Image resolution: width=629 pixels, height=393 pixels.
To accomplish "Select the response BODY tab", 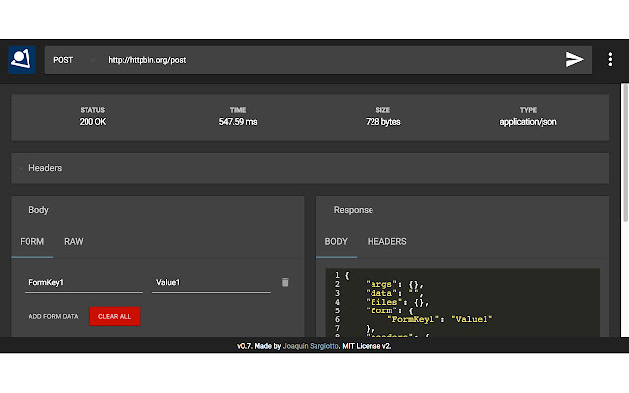I will 336,242.
